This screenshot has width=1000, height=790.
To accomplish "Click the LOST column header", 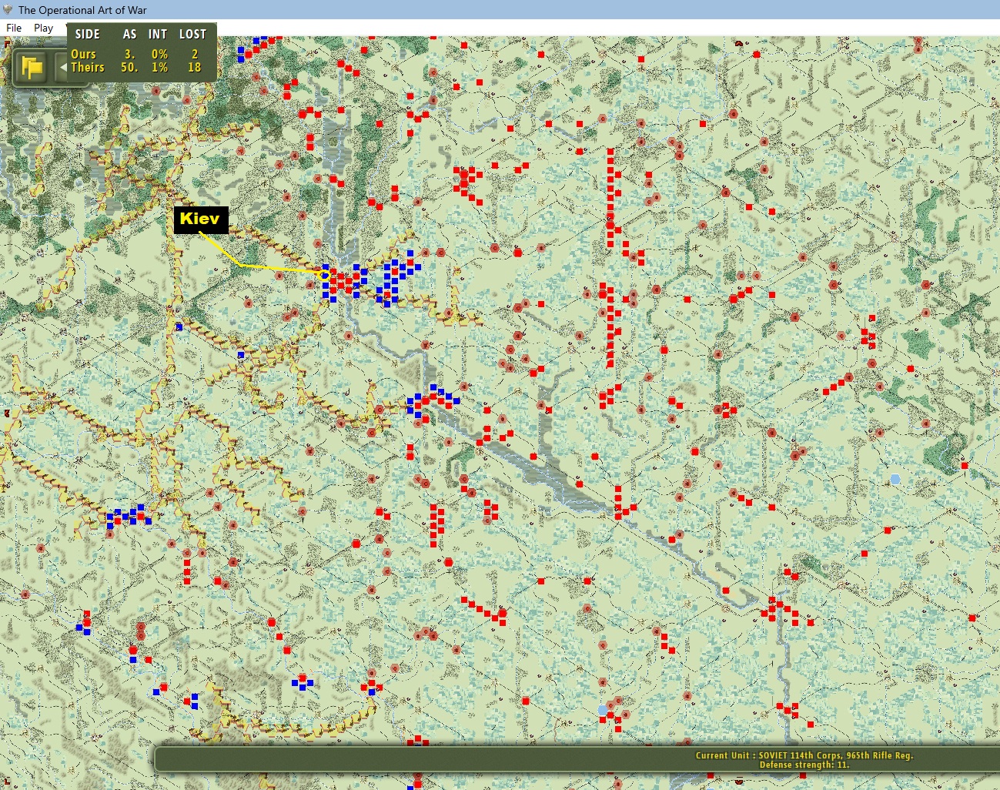I will tap(192, 34).
